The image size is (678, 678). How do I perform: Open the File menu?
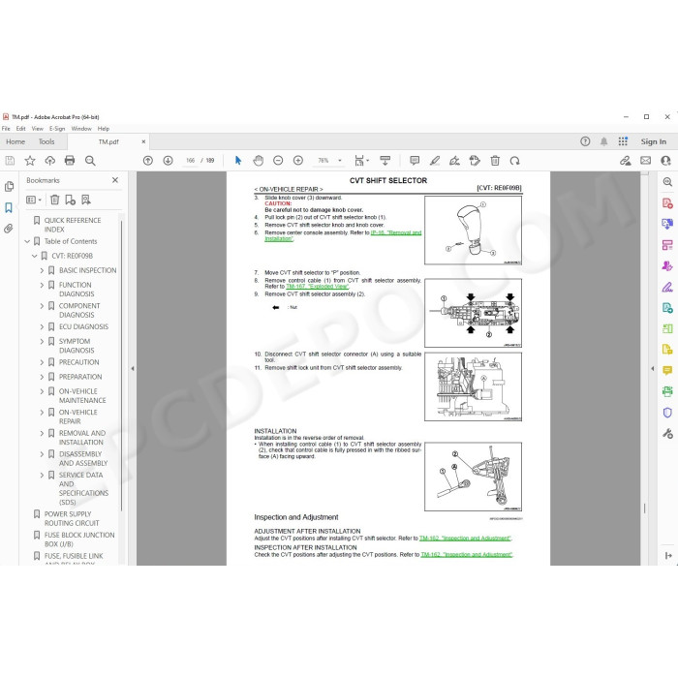tap(6, 129)
